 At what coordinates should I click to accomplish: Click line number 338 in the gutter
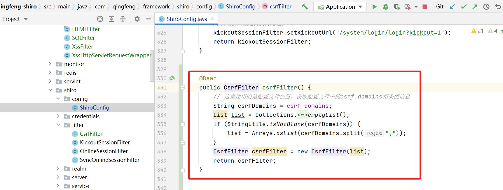click(x=162, y=152)
